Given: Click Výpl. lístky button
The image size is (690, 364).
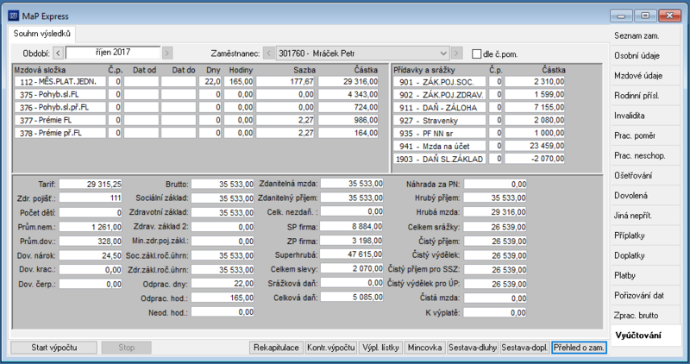Looking at the screenshot, I should point(380,348).
